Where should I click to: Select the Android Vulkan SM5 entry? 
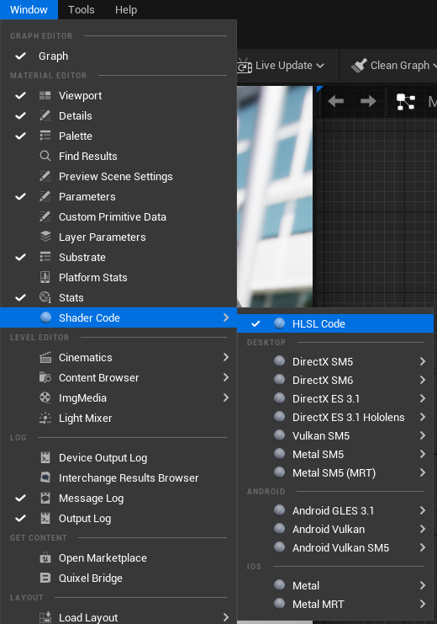tap(335, 547)
